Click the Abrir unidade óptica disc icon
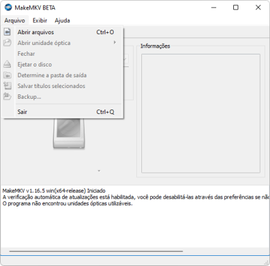270x266 pixels. (x=8, y=42)
